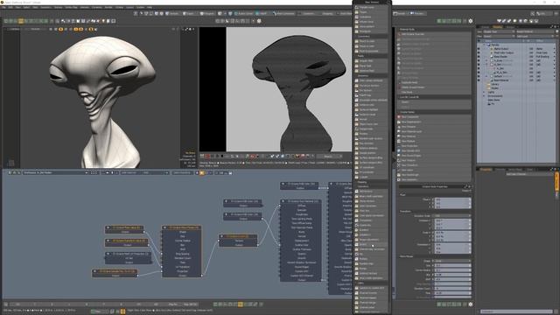Viewport: 560px width, 315px height.
Task: Click Delete Sculpt Mesh button
Action: point(434,87)
